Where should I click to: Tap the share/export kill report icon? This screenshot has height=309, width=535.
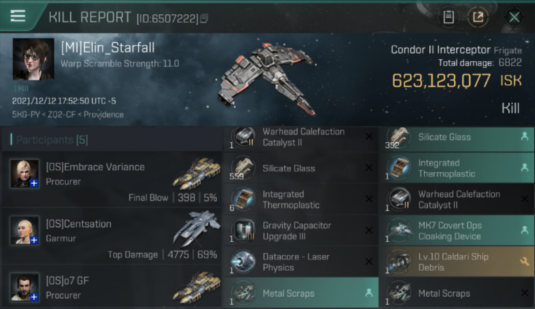click(478, 17)
